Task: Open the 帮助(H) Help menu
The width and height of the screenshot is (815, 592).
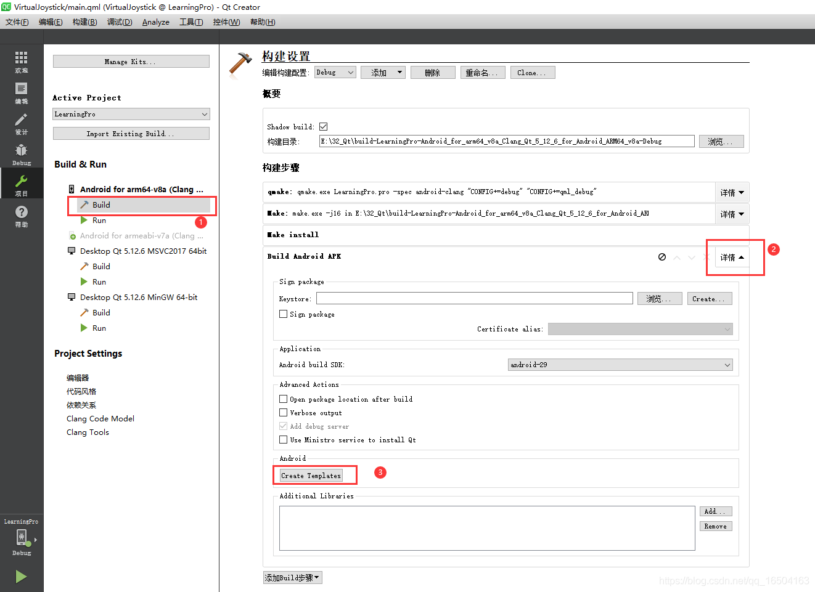Action: click(263, 22)
